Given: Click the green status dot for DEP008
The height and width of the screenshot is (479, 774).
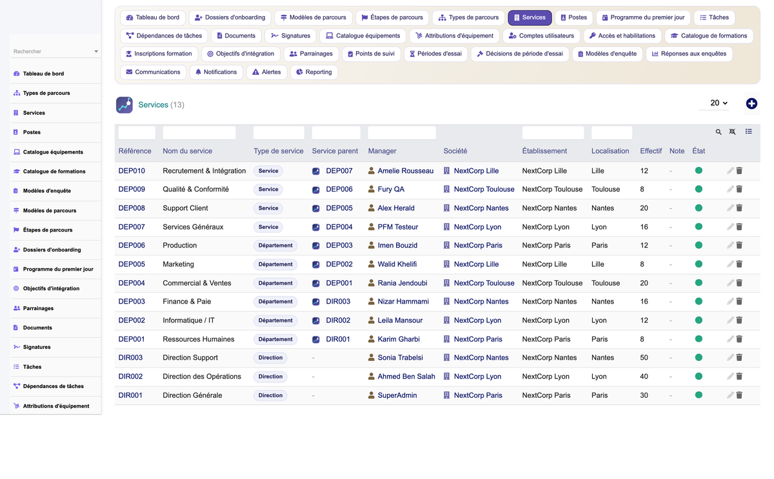Looking at the screenshot, I should point(699,208).
